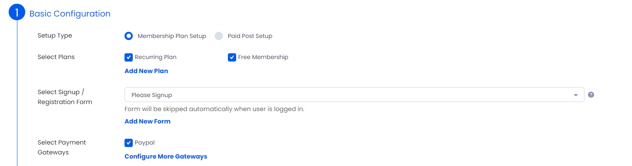Expand the signup form dropdown arrow
Viewport: 632px width, 166px height.
(x=575, y=95)
